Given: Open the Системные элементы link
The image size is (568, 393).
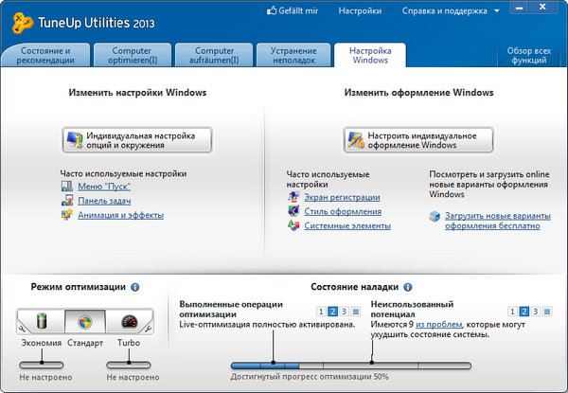Looking at the screenshot, I should (x=347, y=225).
